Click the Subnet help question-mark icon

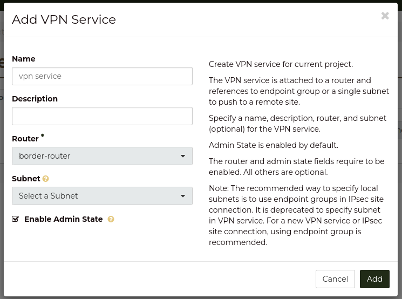tap(46, 179)
